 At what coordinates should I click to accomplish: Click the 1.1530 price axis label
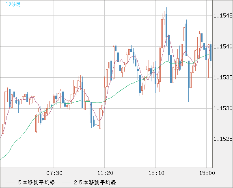pos(223,108)
